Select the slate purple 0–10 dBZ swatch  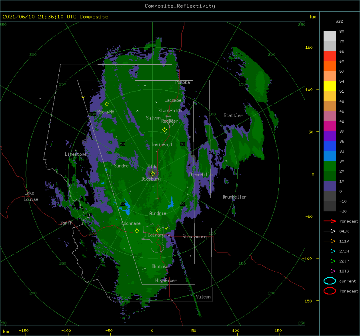coord(330,186)
